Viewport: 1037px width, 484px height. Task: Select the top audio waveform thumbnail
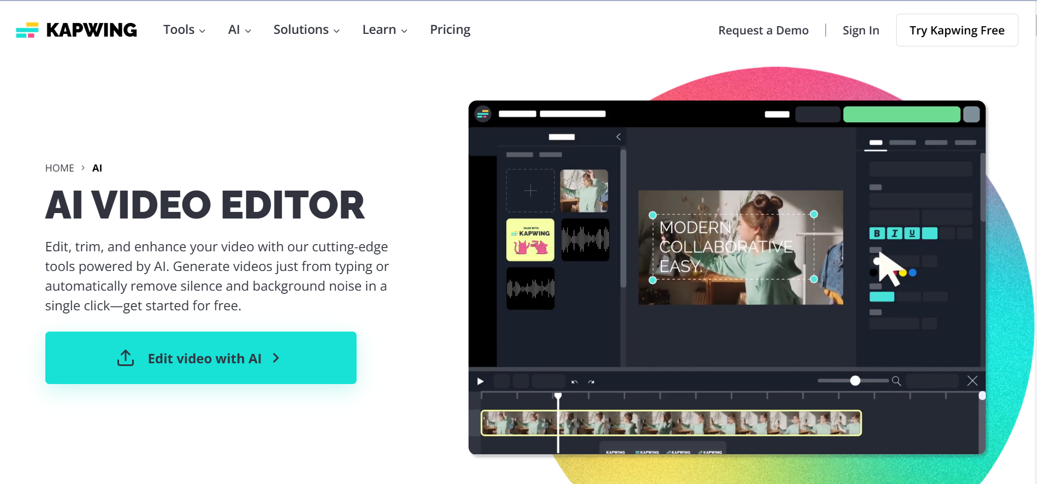[585, 240]
